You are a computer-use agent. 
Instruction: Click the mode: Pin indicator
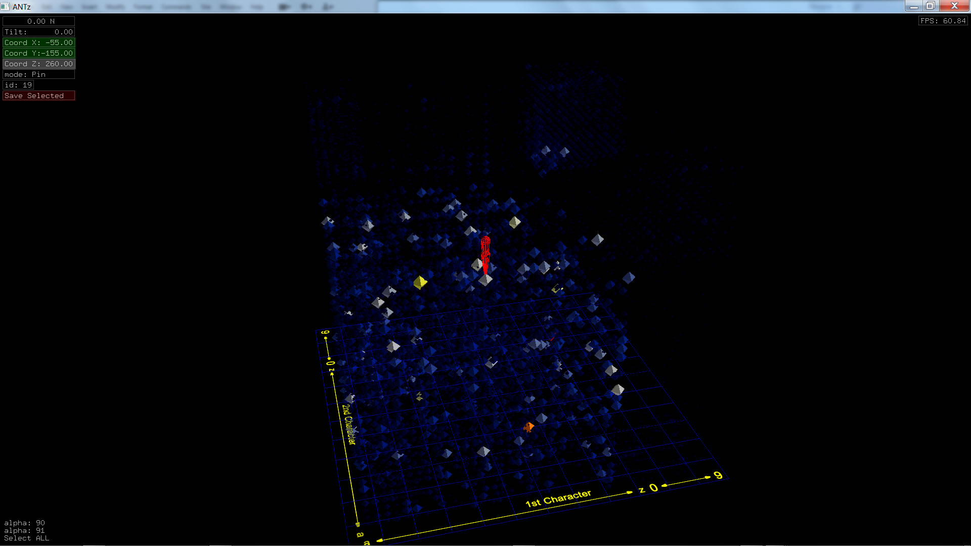[x=38, y=74]
